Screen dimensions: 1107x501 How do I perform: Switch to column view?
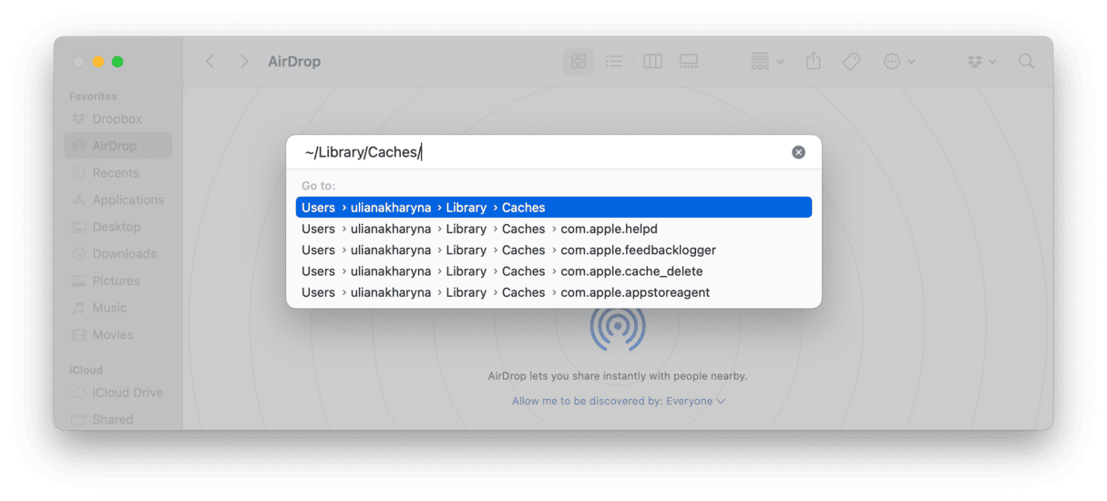[x=652, y=61]
